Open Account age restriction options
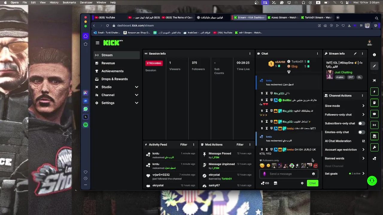The height and width of the screenshot is (215, 383). tap(345, 150)
